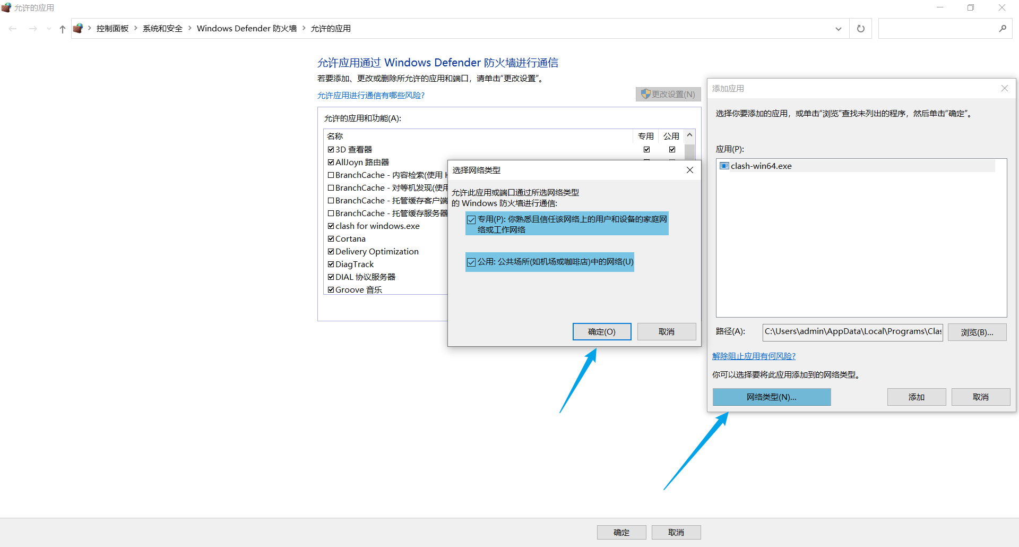
Task: Toggle the 公用 checkbox for 3D 查看器
Action: click(x=672, y=150)
